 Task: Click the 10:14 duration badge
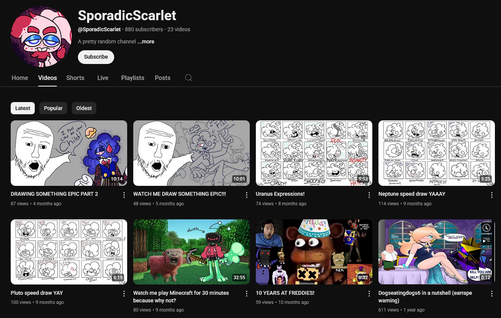tap(116, 179)
